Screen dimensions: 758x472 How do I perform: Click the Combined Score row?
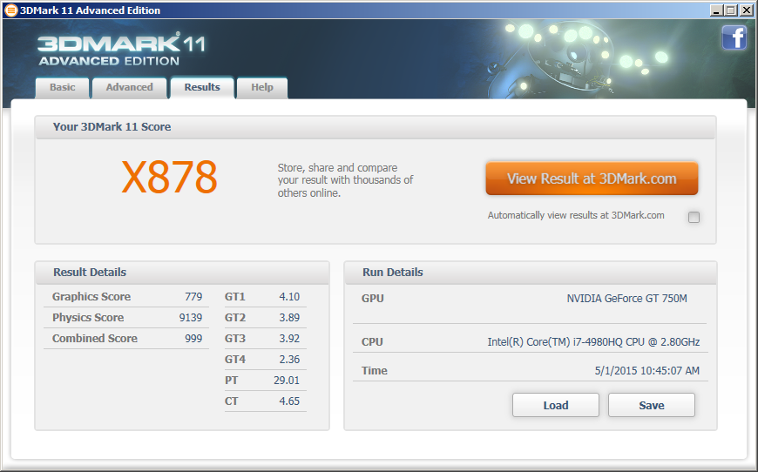tap(126, 339)
